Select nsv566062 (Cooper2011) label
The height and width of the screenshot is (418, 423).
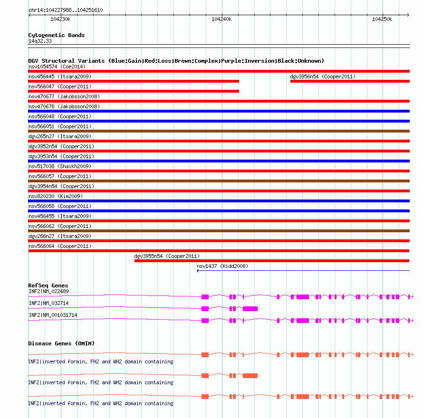(60, 226)
